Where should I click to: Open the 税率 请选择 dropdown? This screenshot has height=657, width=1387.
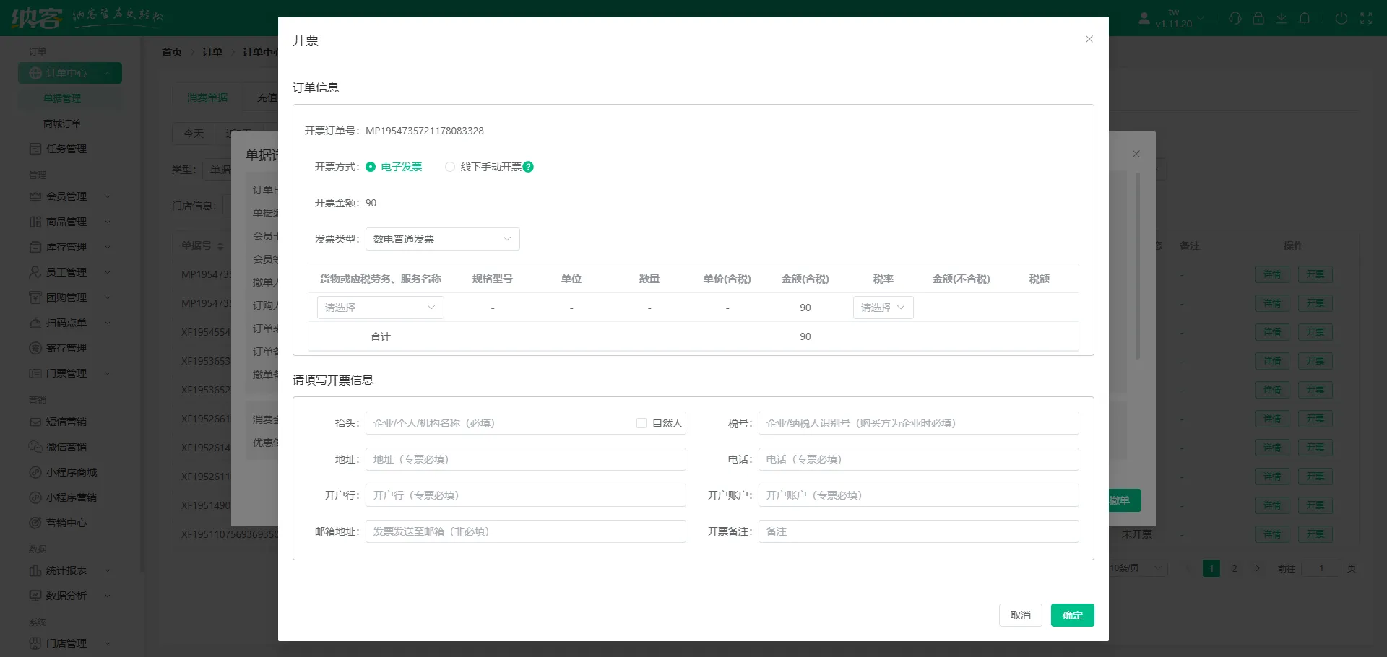coord(882,307)
